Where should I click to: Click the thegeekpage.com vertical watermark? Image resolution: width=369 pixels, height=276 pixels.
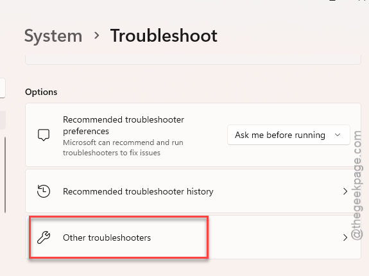pyautogui.click(x=357, y=185)
